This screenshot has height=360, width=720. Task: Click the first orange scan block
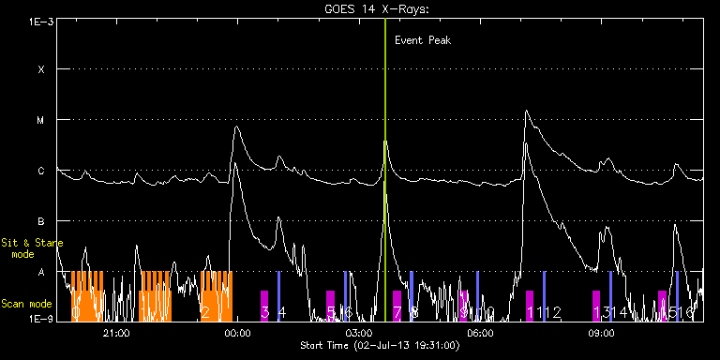click(x=87, y=296)
